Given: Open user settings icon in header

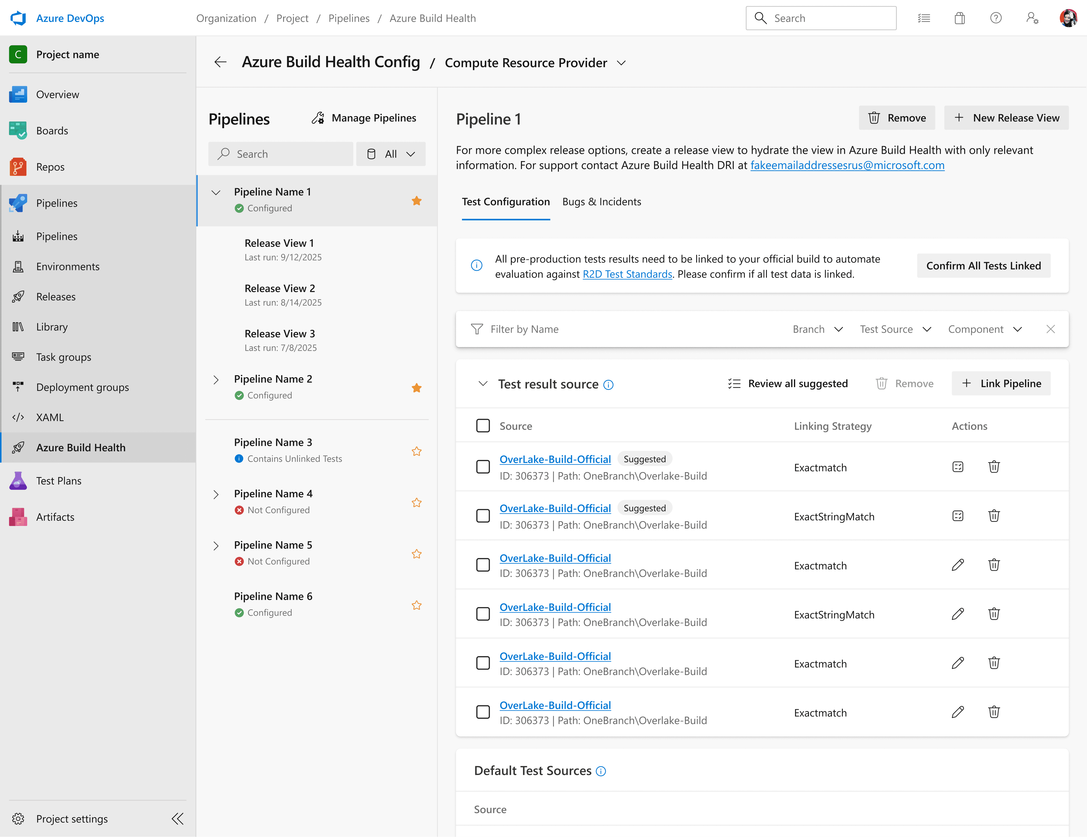Looking at the screenshot, I should coord(1032,18).
